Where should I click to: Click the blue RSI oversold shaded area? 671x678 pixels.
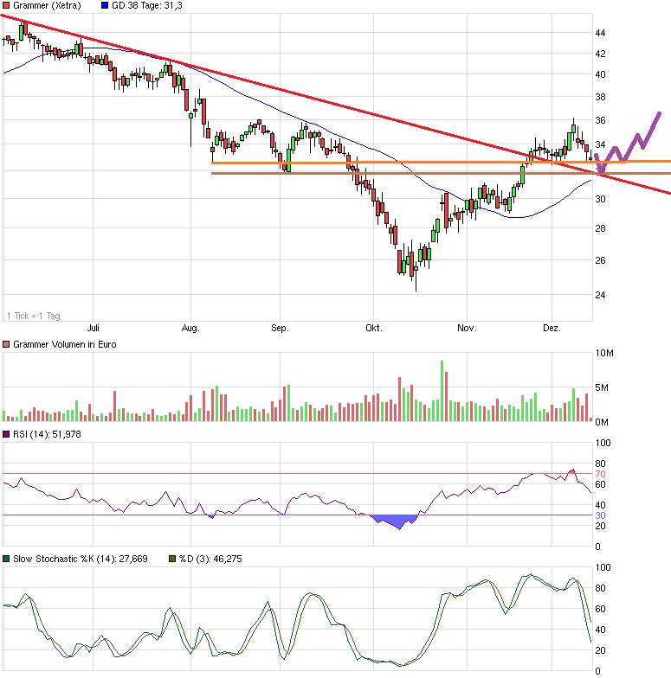(394, 521)
